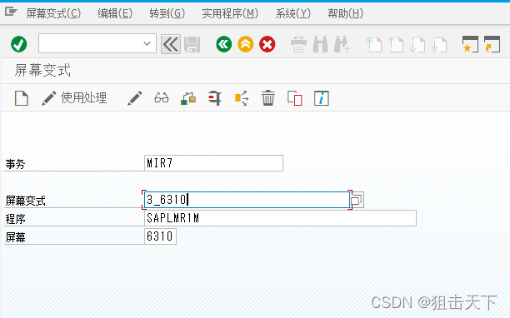
Task: Open the search help for 屏幕变式 field
Action: (357, 200)
